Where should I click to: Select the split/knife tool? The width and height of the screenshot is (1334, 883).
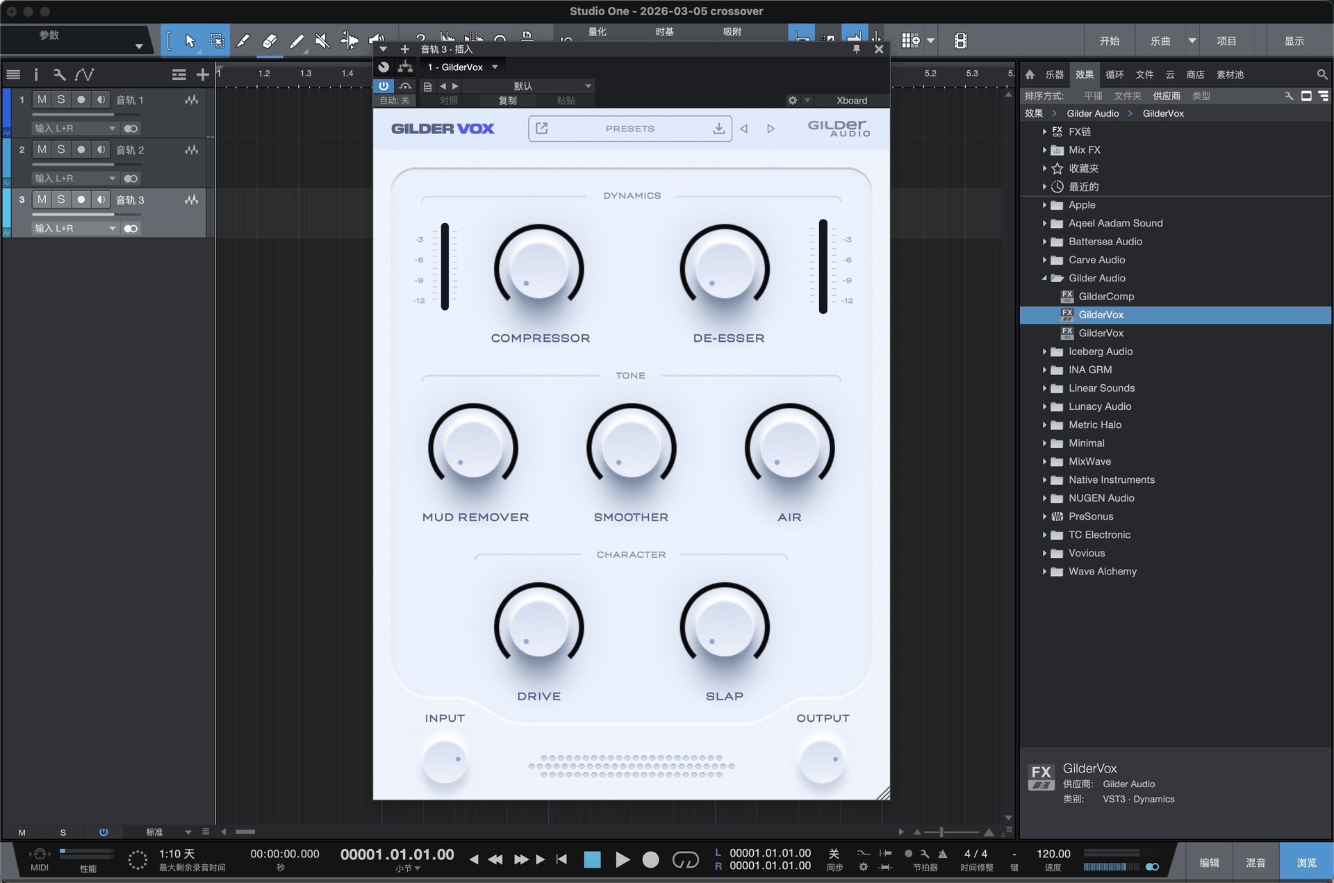(243, 40)
